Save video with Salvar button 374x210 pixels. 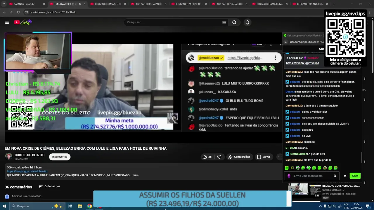pos(264,157)
